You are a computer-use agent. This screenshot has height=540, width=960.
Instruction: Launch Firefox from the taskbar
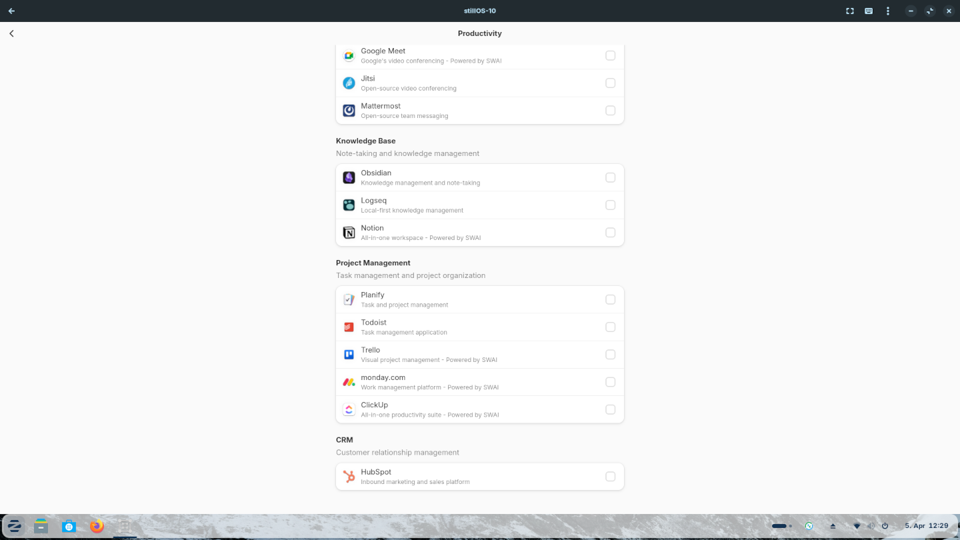tap(97, 526)
